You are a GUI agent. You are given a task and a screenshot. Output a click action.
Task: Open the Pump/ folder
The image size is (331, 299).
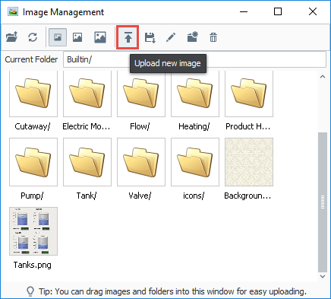tap(33, 162)
